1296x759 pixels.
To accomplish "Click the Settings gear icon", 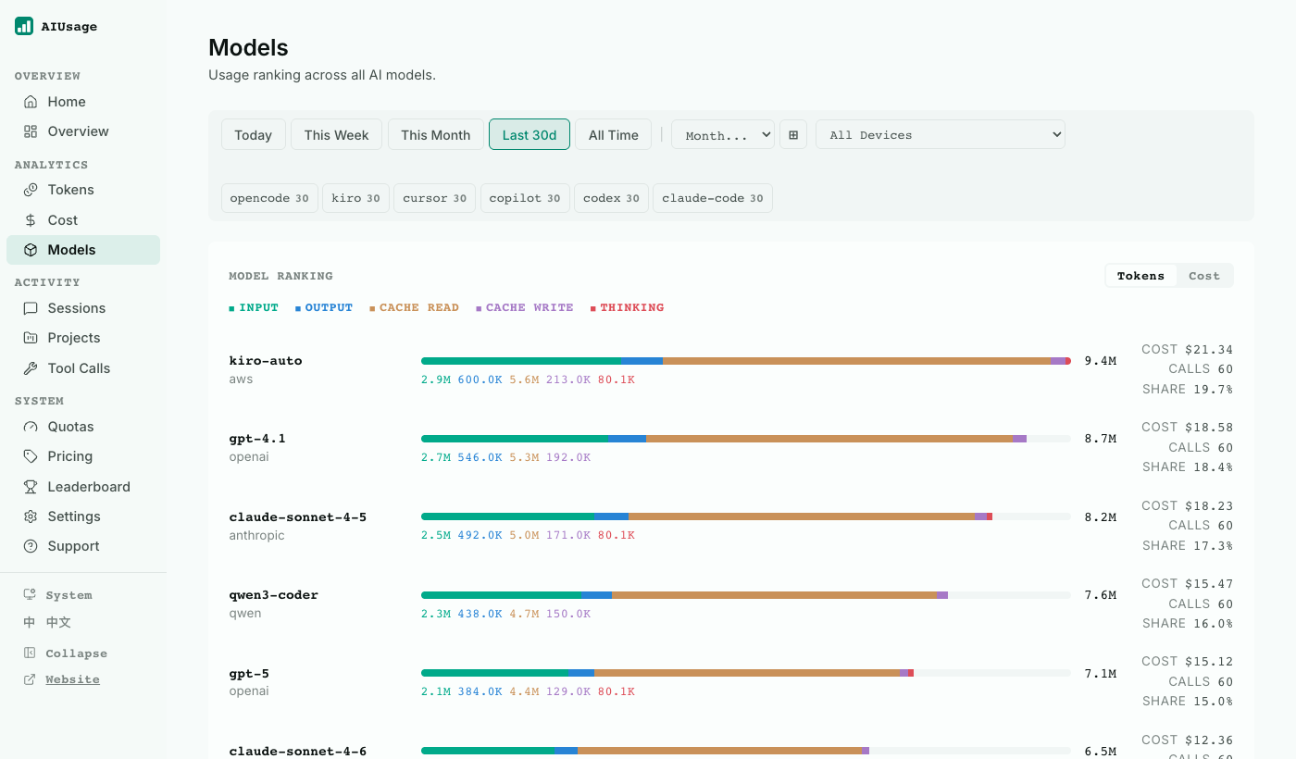I will [x=31, y=516].
